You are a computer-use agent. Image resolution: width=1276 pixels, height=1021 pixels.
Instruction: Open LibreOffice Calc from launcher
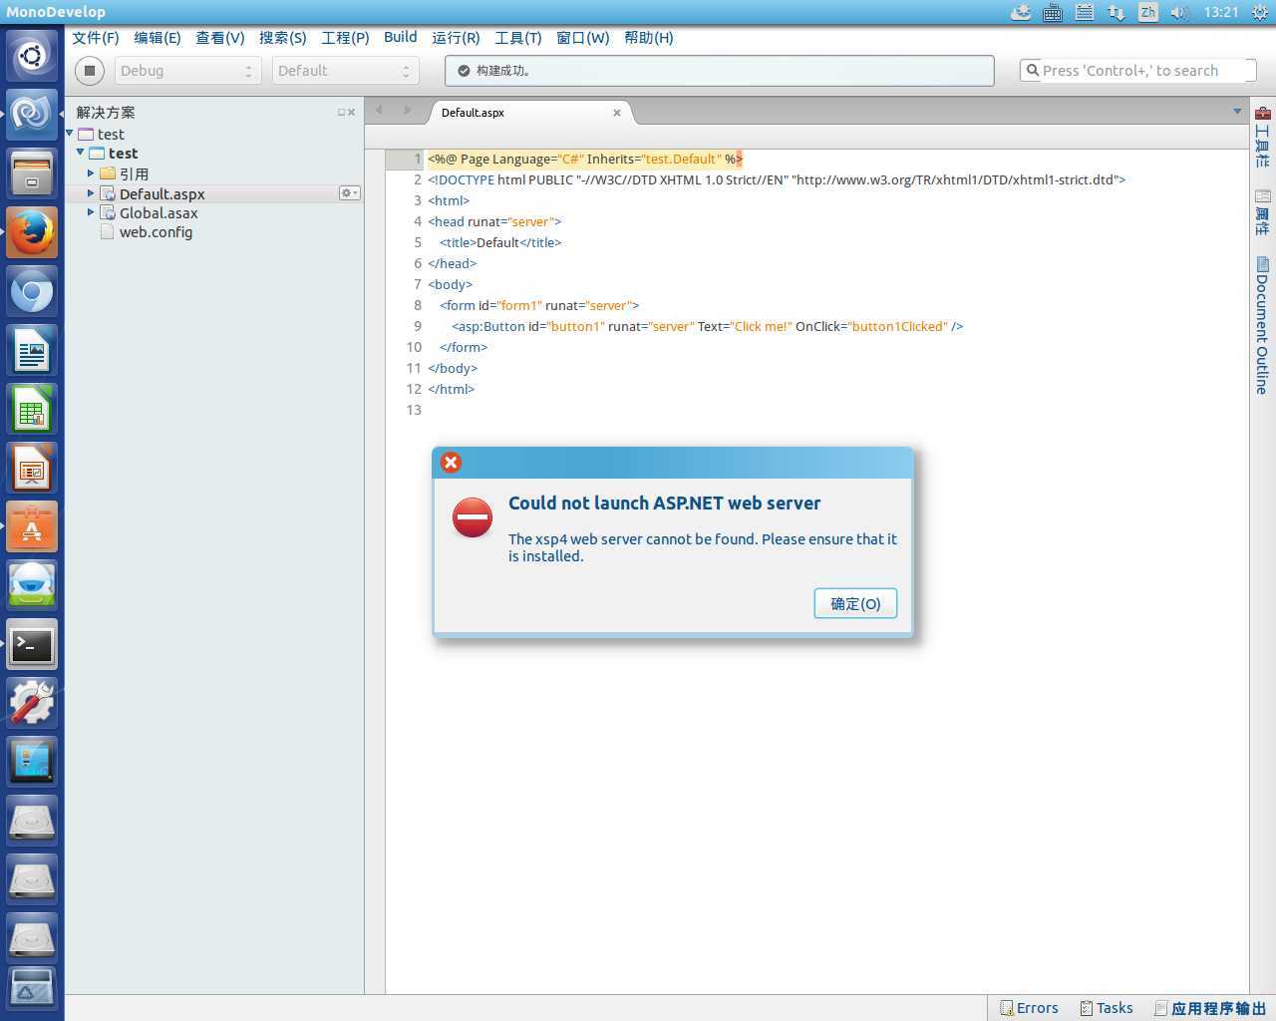(x=32, y=409)
